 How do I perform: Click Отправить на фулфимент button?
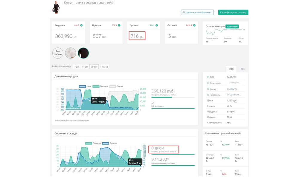[x=197, y=12]
